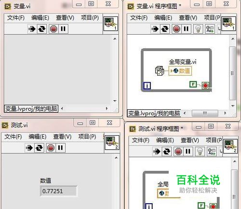Click stop condition terminal in 测试.vi diagram

pos(213,207)
